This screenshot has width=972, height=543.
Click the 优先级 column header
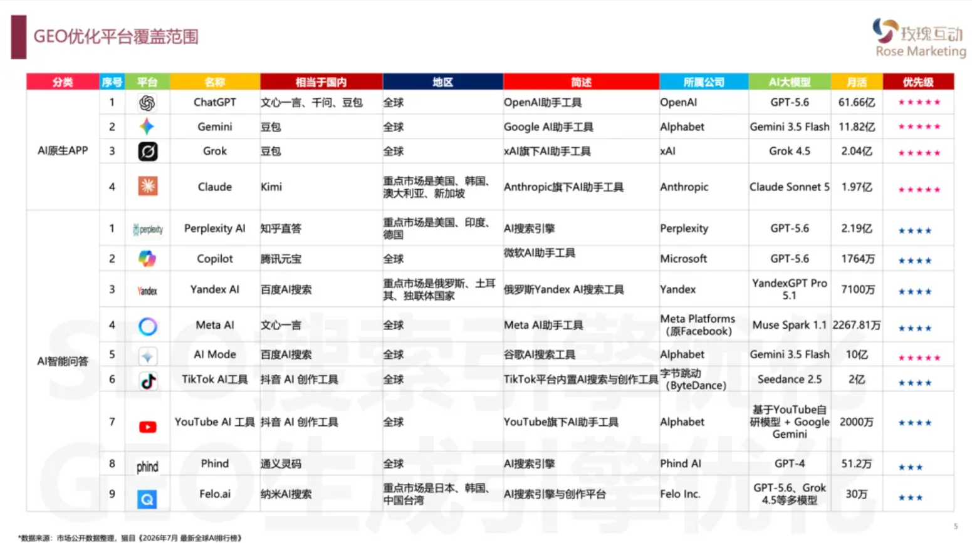918,82
